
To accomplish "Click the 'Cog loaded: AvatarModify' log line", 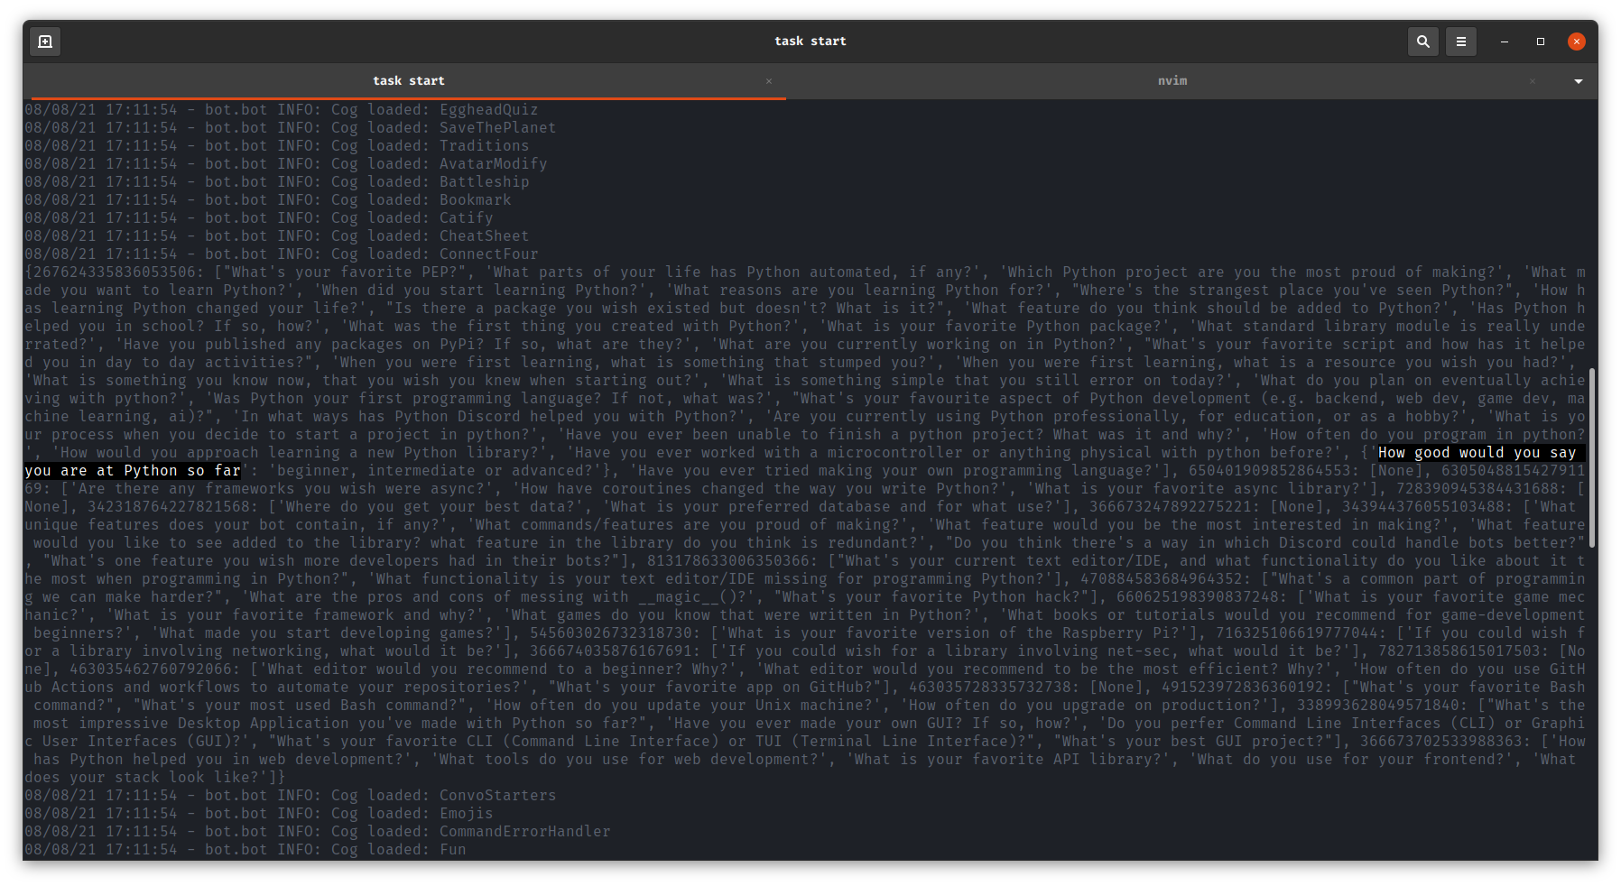I will (286, 164).
